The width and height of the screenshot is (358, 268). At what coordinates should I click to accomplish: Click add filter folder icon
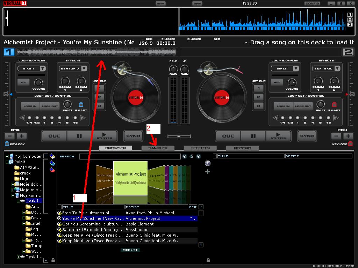coord(52,163)
